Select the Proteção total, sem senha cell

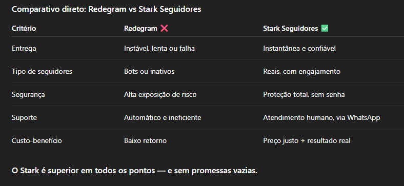304,95
